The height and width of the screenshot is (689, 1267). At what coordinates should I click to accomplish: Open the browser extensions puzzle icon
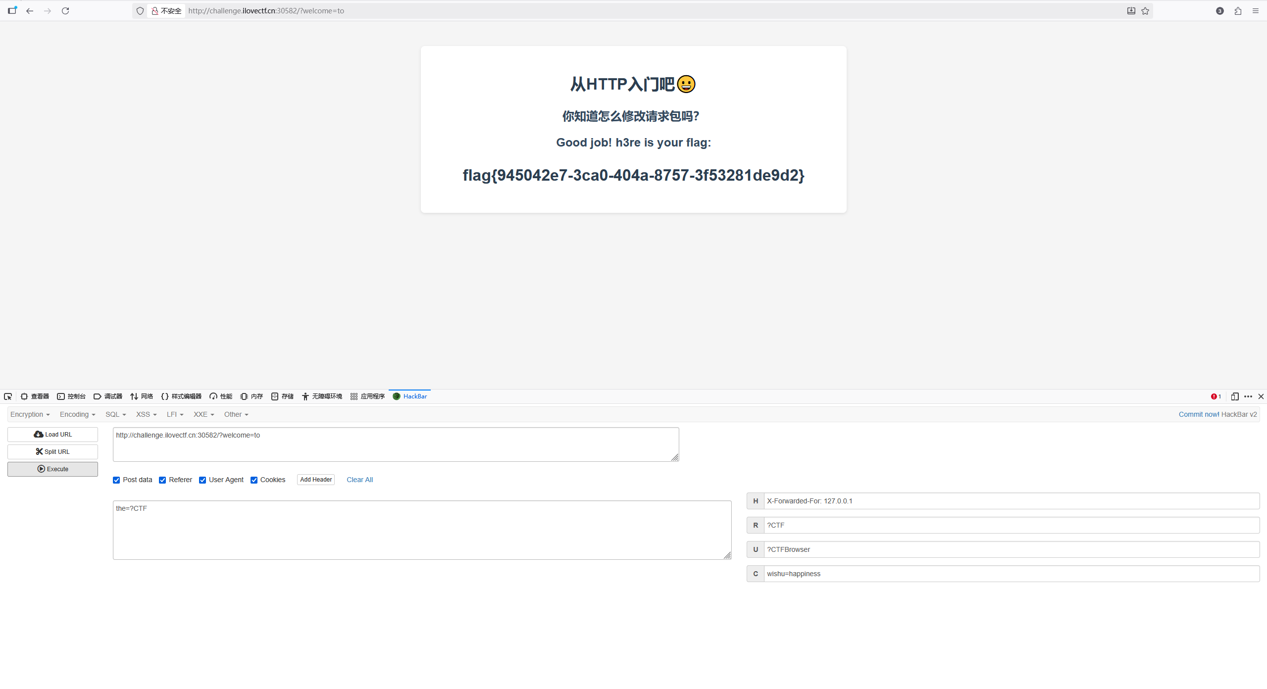1238,11
